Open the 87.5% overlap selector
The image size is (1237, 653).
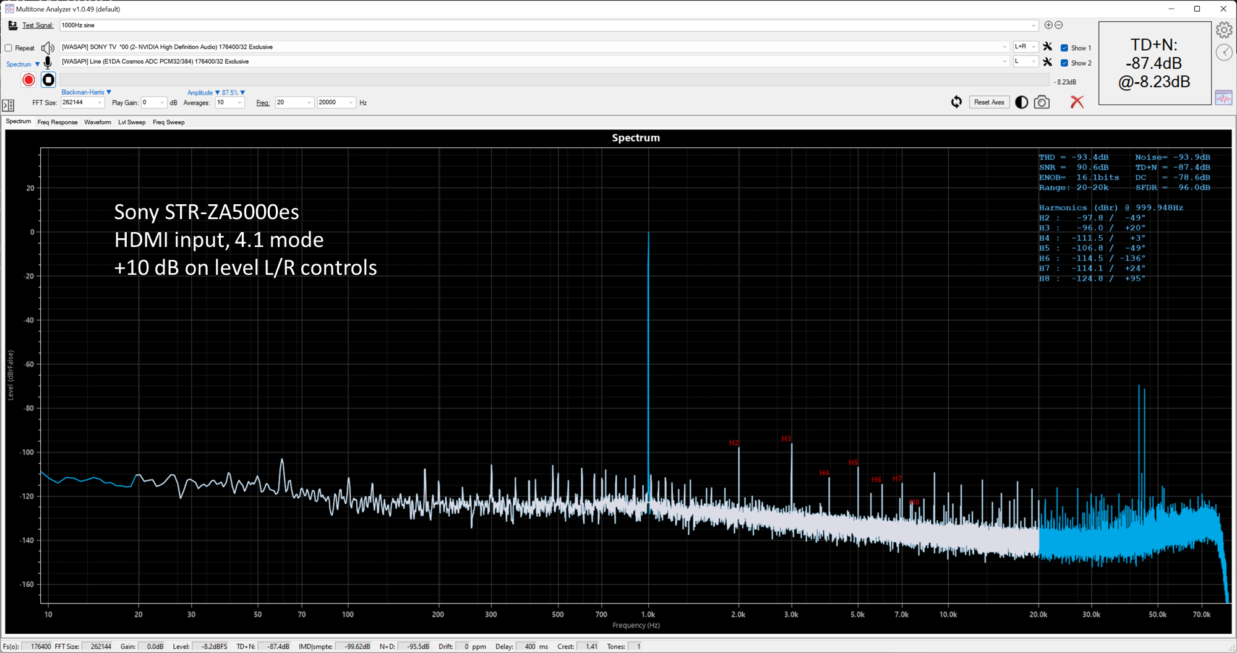tap(234, 92)
